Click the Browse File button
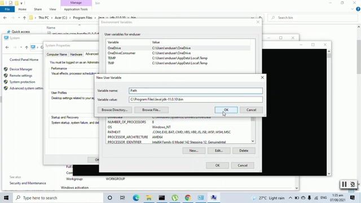The width and height of the screenshot is (361, 203). click(x=151, y=110)
